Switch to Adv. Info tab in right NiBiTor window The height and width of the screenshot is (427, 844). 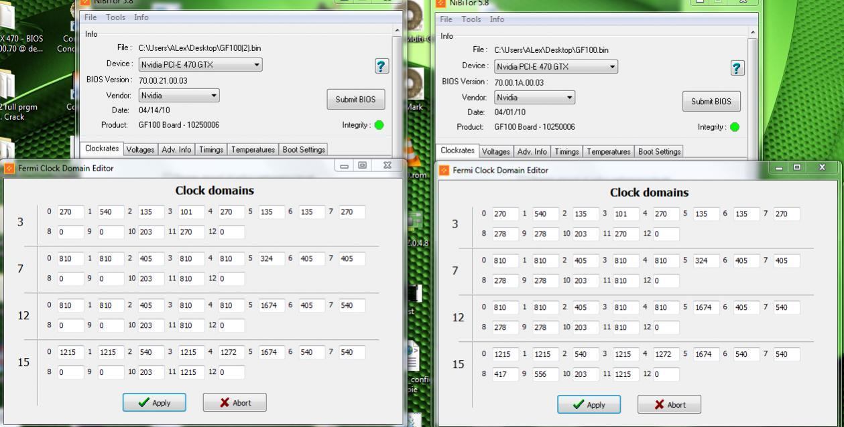tap(532, 152)
